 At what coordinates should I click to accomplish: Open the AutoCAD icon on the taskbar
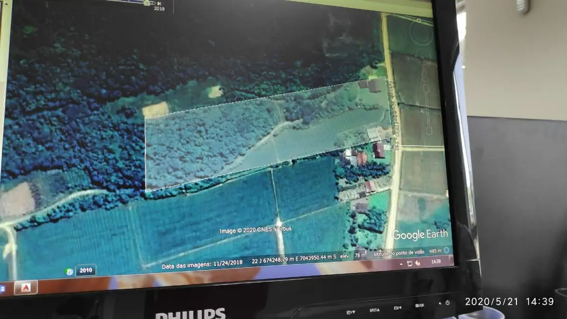[x=26, y=287]
